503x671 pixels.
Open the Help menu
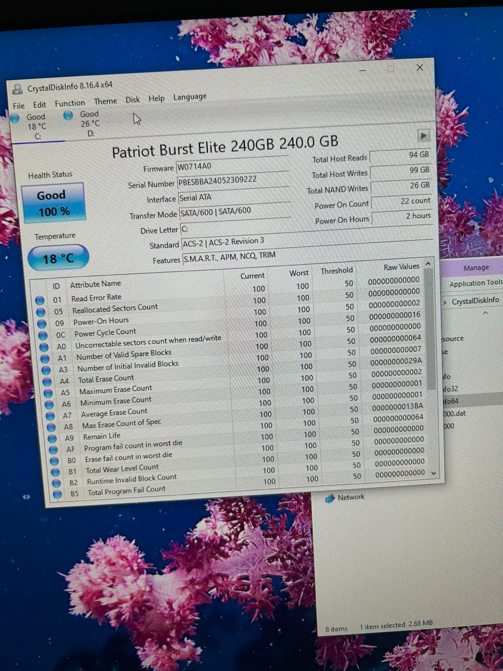pyautogui.click(x=156, y=98)
